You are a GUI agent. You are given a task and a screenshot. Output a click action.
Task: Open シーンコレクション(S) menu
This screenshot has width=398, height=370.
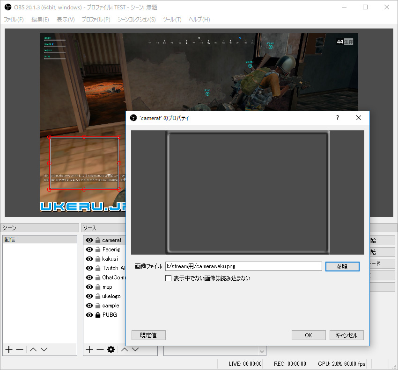(137, 20)
